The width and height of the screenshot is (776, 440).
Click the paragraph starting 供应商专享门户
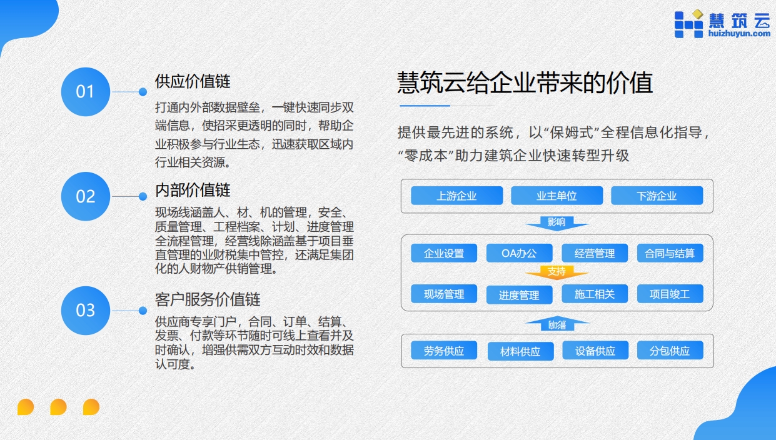click(254, 342)
